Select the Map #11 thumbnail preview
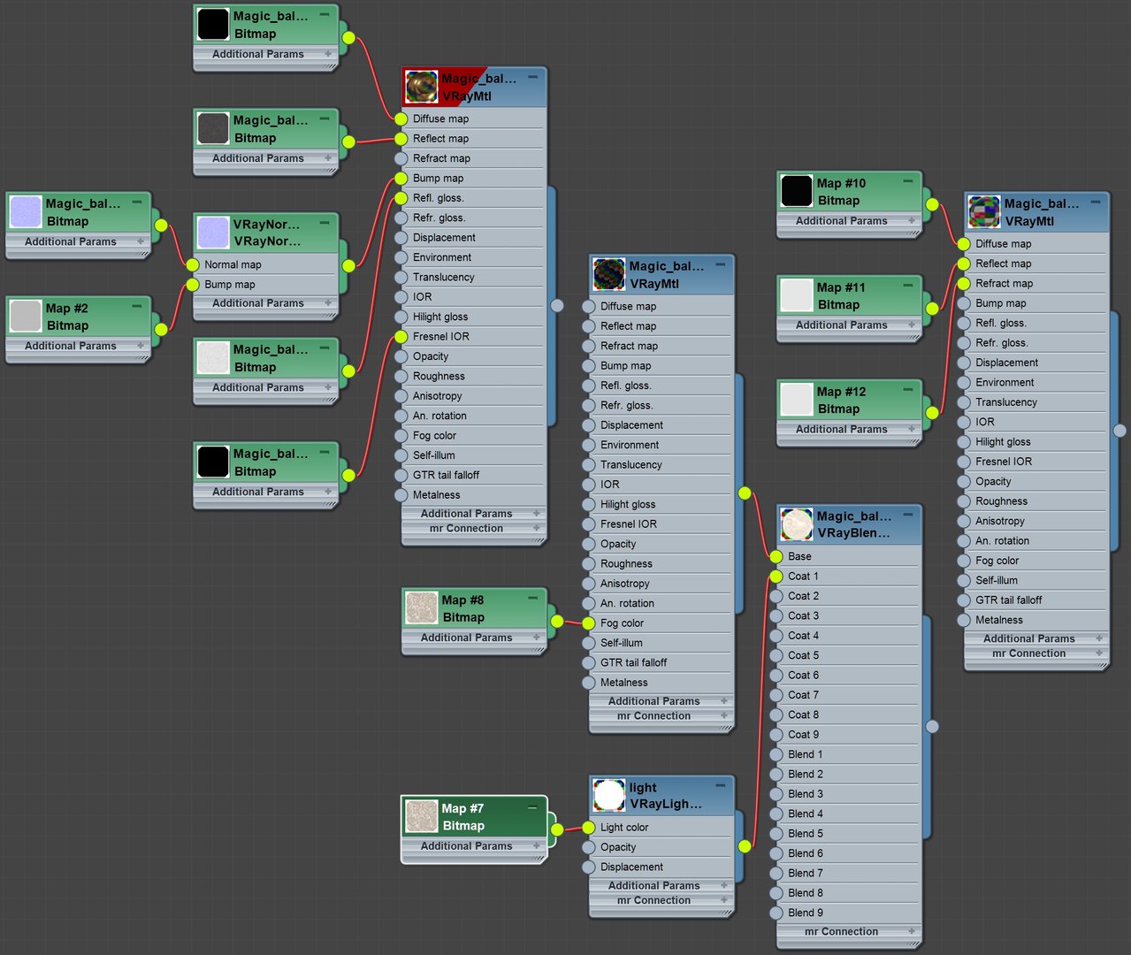The height and width of the screenshot is (955, 1131). click(x=797, y=296)
